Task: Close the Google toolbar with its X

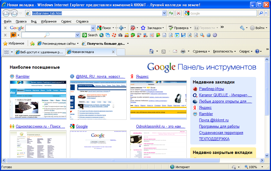Action: pos(5,28)
